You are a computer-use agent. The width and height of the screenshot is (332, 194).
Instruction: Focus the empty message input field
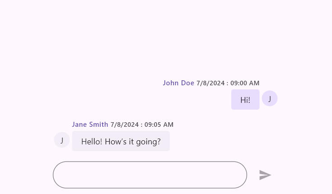[x=150, y=175]
